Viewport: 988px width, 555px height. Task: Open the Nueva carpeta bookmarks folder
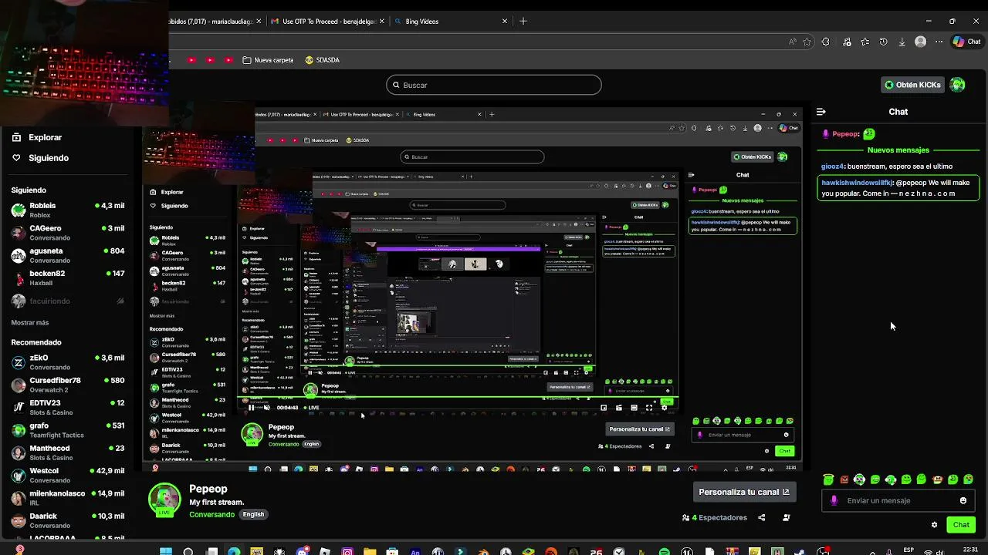pyautogui.click(x=268, y=60)
